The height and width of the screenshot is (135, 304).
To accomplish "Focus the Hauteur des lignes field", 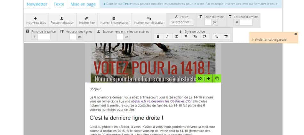I will point(73,37).
